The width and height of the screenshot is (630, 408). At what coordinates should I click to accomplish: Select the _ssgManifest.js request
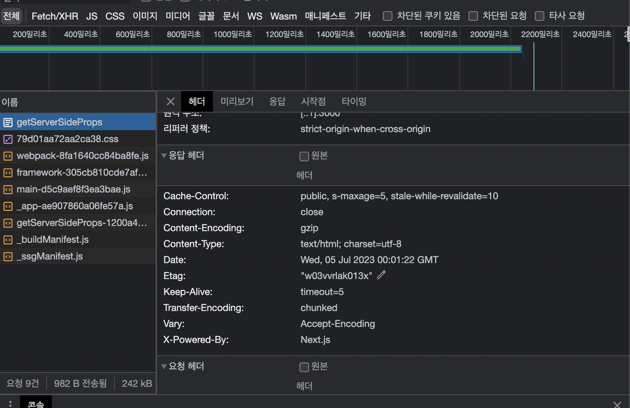pos(78,256)
